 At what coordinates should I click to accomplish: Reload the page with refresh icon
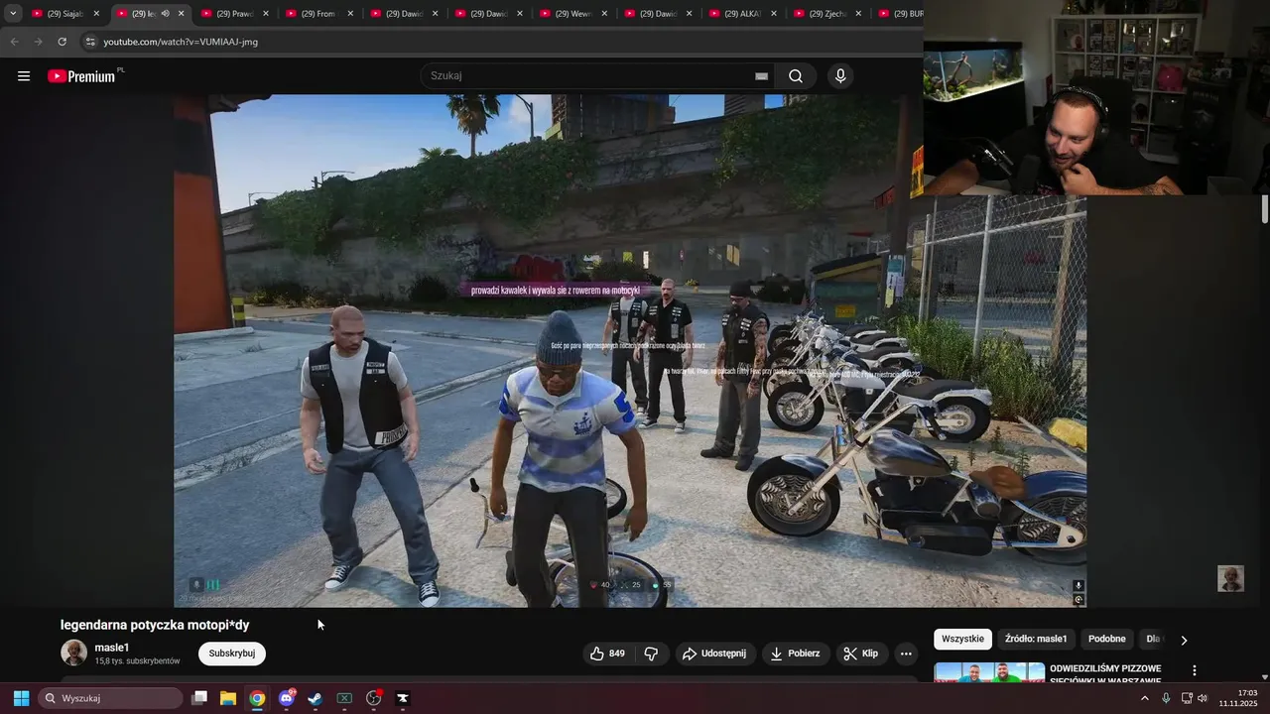tap(62, 42)
